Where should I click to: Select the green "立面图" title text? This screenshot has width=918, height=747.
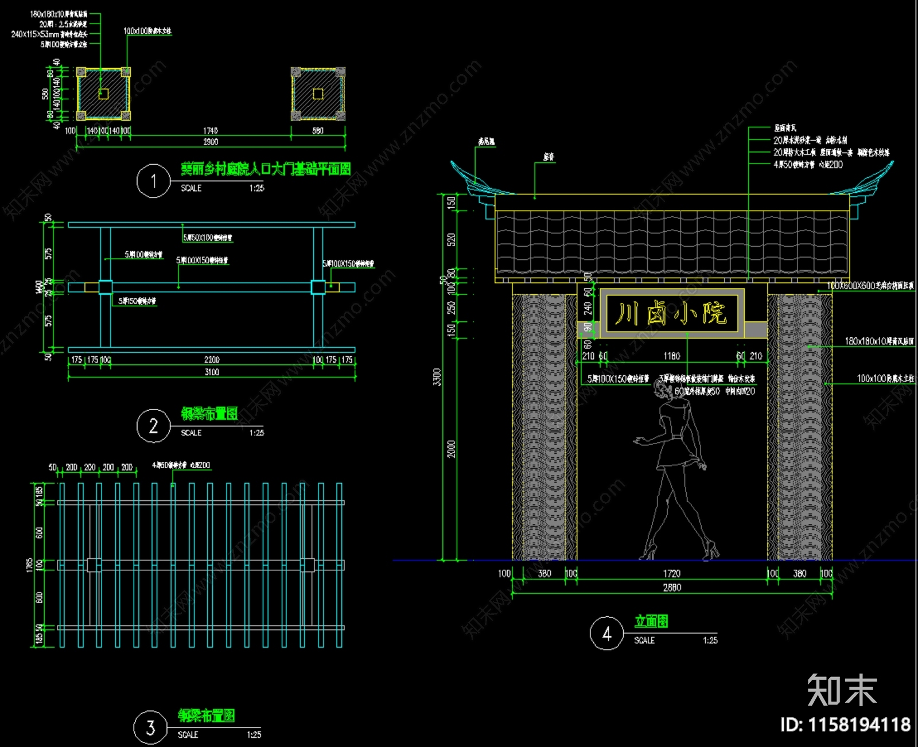651,621
